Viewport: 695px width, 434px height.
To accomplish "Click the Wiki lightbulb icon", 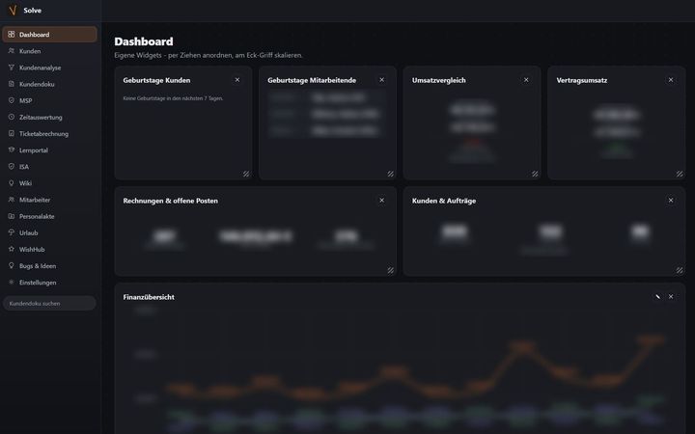I will point(12,183).
